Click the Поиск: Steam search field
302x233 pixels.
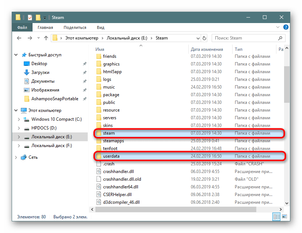pyautogui.click(x=245, y=38)
